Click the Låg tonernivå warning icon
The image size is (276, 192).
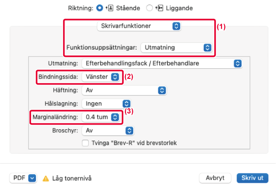(x=46, y=178)
